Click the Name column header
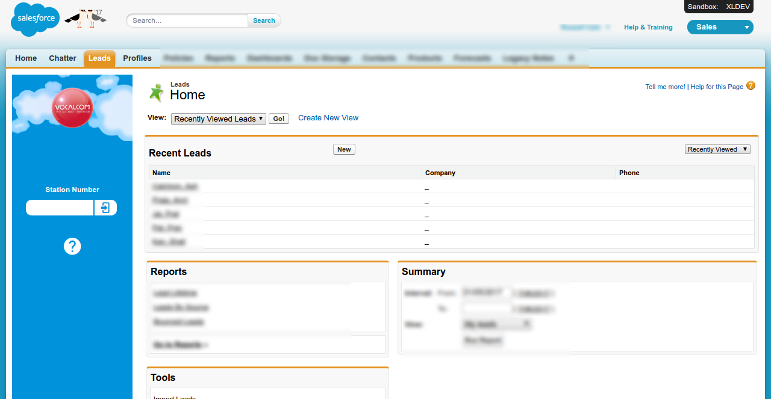 pyautogui.click(x=286, y=173)
